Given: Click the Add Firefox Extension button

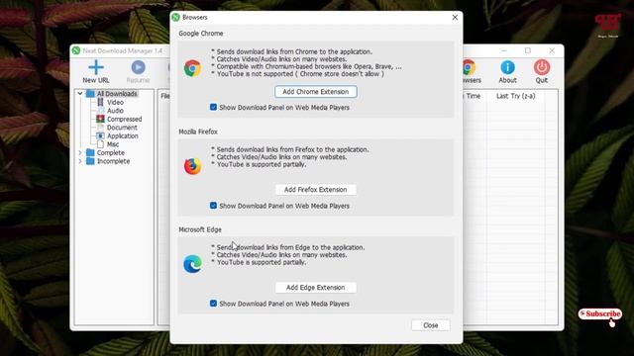Looking at the screenshot, I should pos(315,189).
